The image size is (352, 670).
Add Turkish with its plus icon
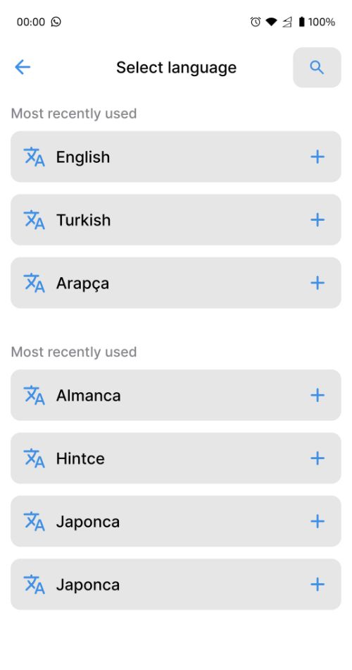[x=317, y=220]
